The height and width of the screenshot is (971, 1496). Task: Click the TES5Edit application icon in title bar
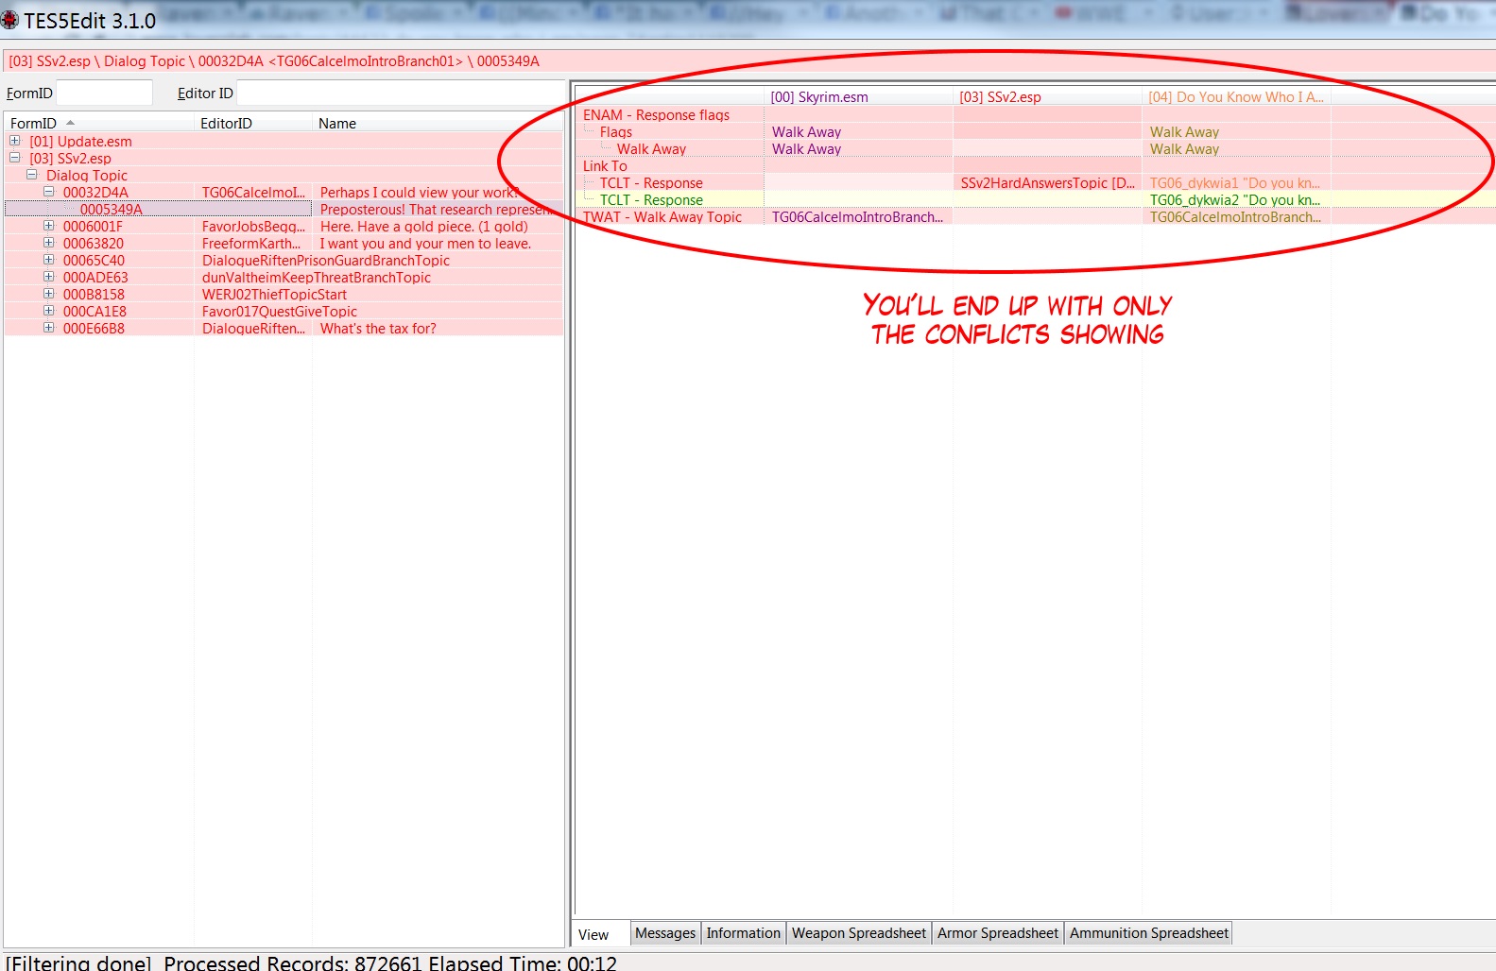pyautogui.click(x=10, y=20)
